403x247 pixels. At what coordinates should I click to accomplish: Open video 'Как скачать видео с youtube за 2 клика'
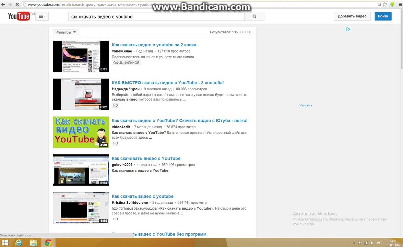154,45
